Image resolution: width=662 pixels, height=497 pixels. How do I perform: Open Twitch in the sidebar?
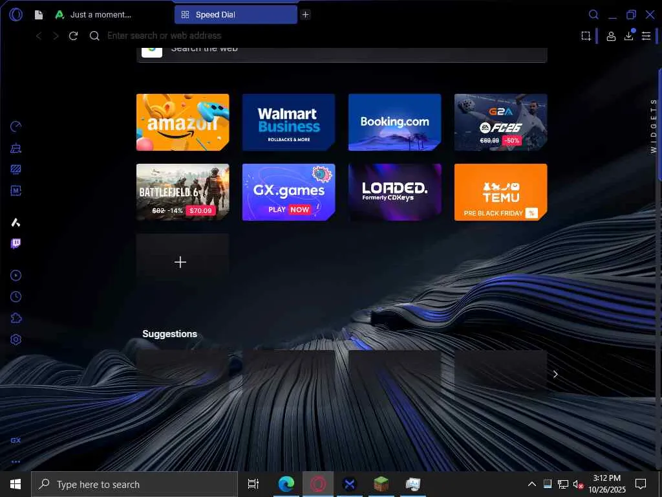(x=16, y=243)
